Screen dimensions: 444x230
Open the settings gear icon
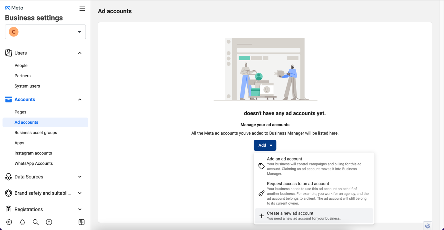(x=9, y=222)
